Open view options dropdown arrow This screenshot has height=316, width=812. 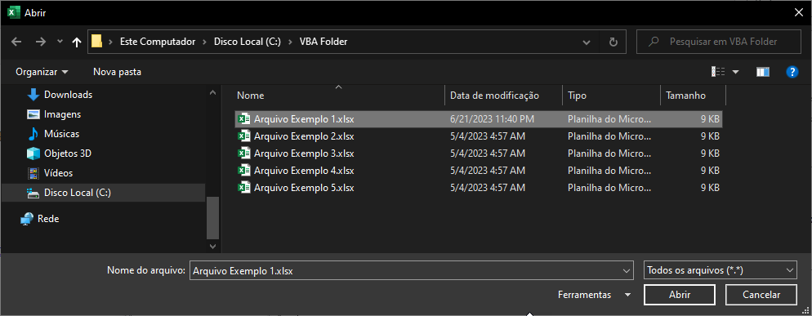[735, 72]
